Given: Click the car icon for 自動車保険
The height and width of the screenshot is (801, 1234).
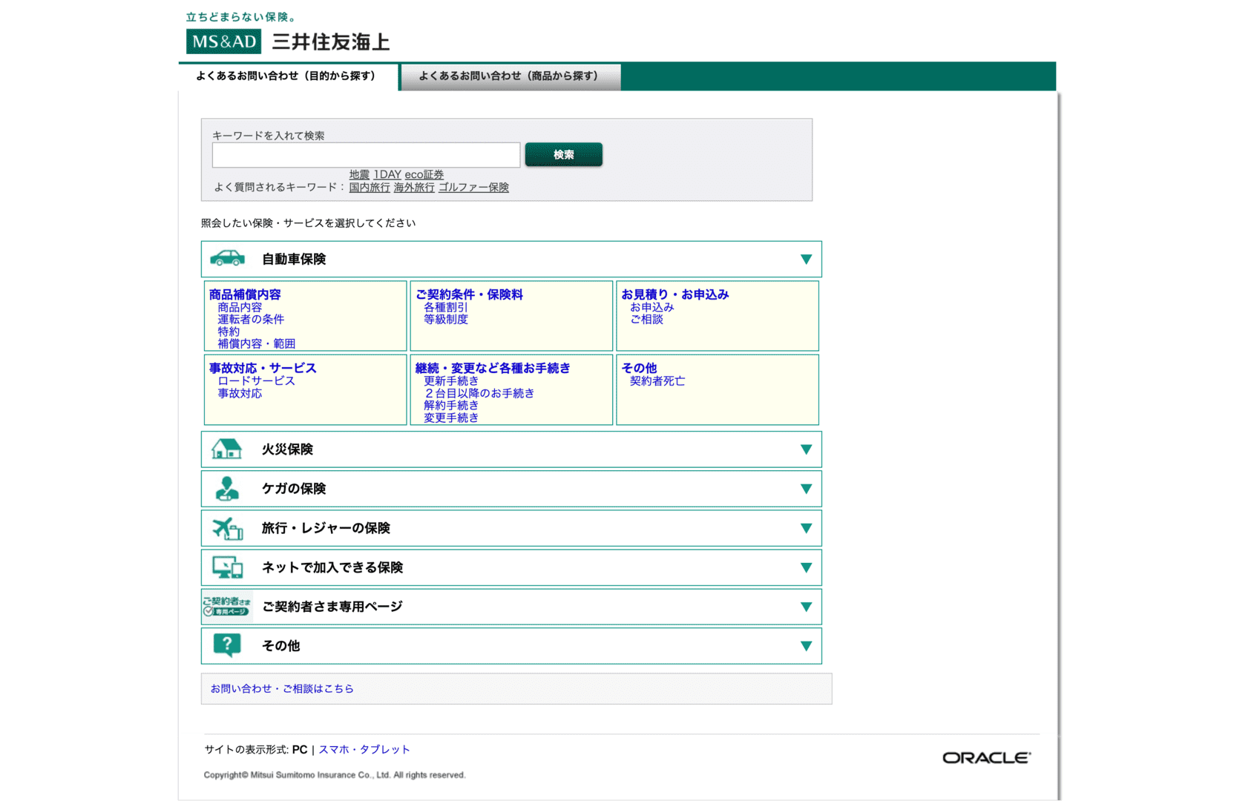Looking at the screenshot, I should [227, 258].
